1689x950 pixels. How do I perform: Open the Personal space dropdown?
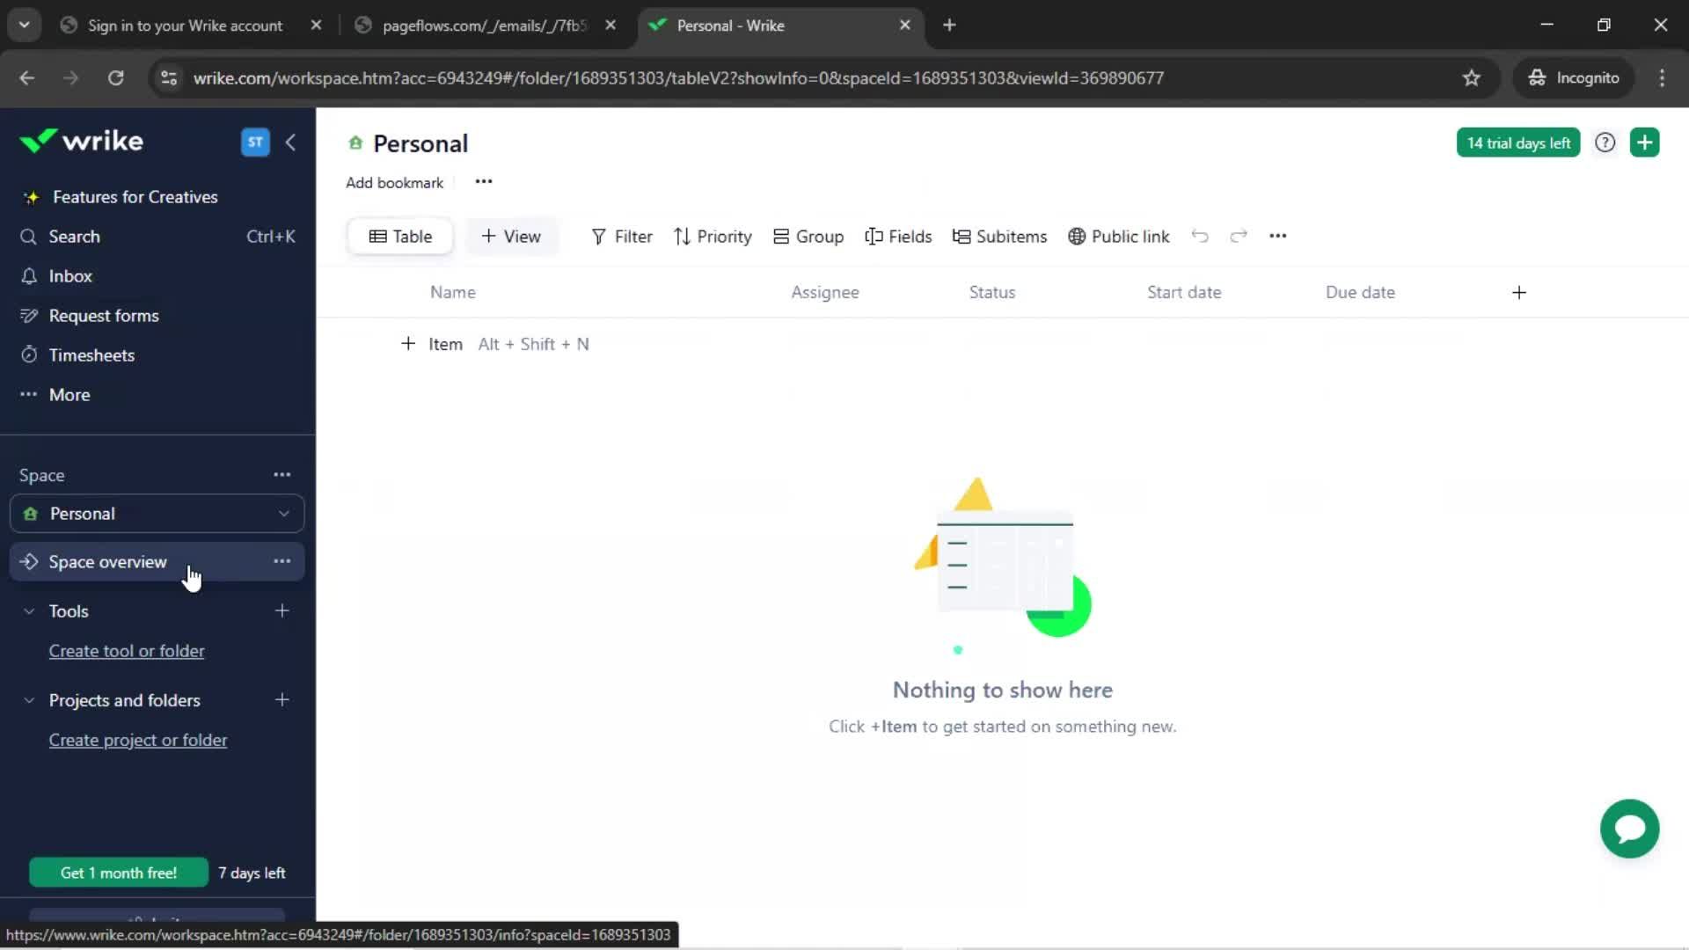(x=157, y=514)
